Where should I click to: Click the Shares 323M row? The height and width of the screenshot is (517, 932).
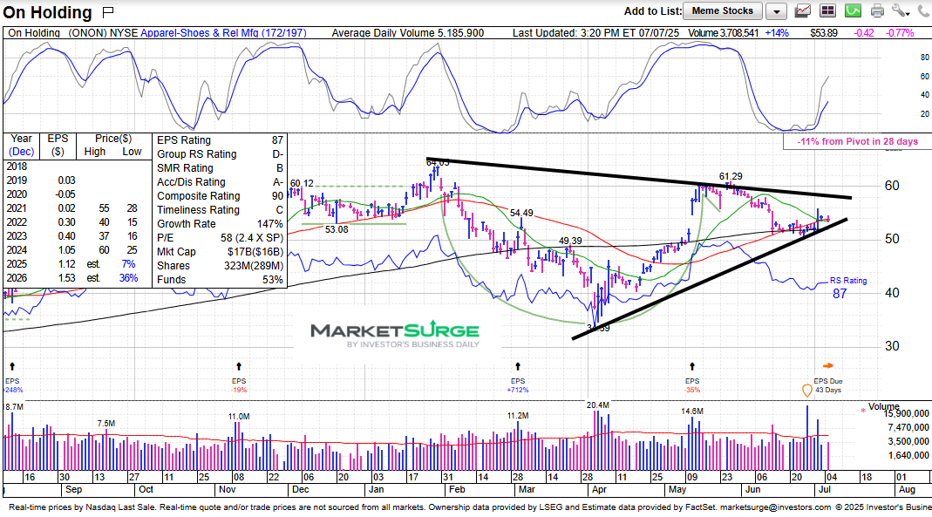coord(220,266)
